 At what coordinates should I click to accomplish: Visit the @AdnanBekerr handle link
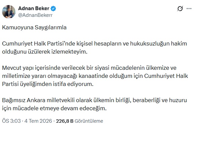point(35,15)
